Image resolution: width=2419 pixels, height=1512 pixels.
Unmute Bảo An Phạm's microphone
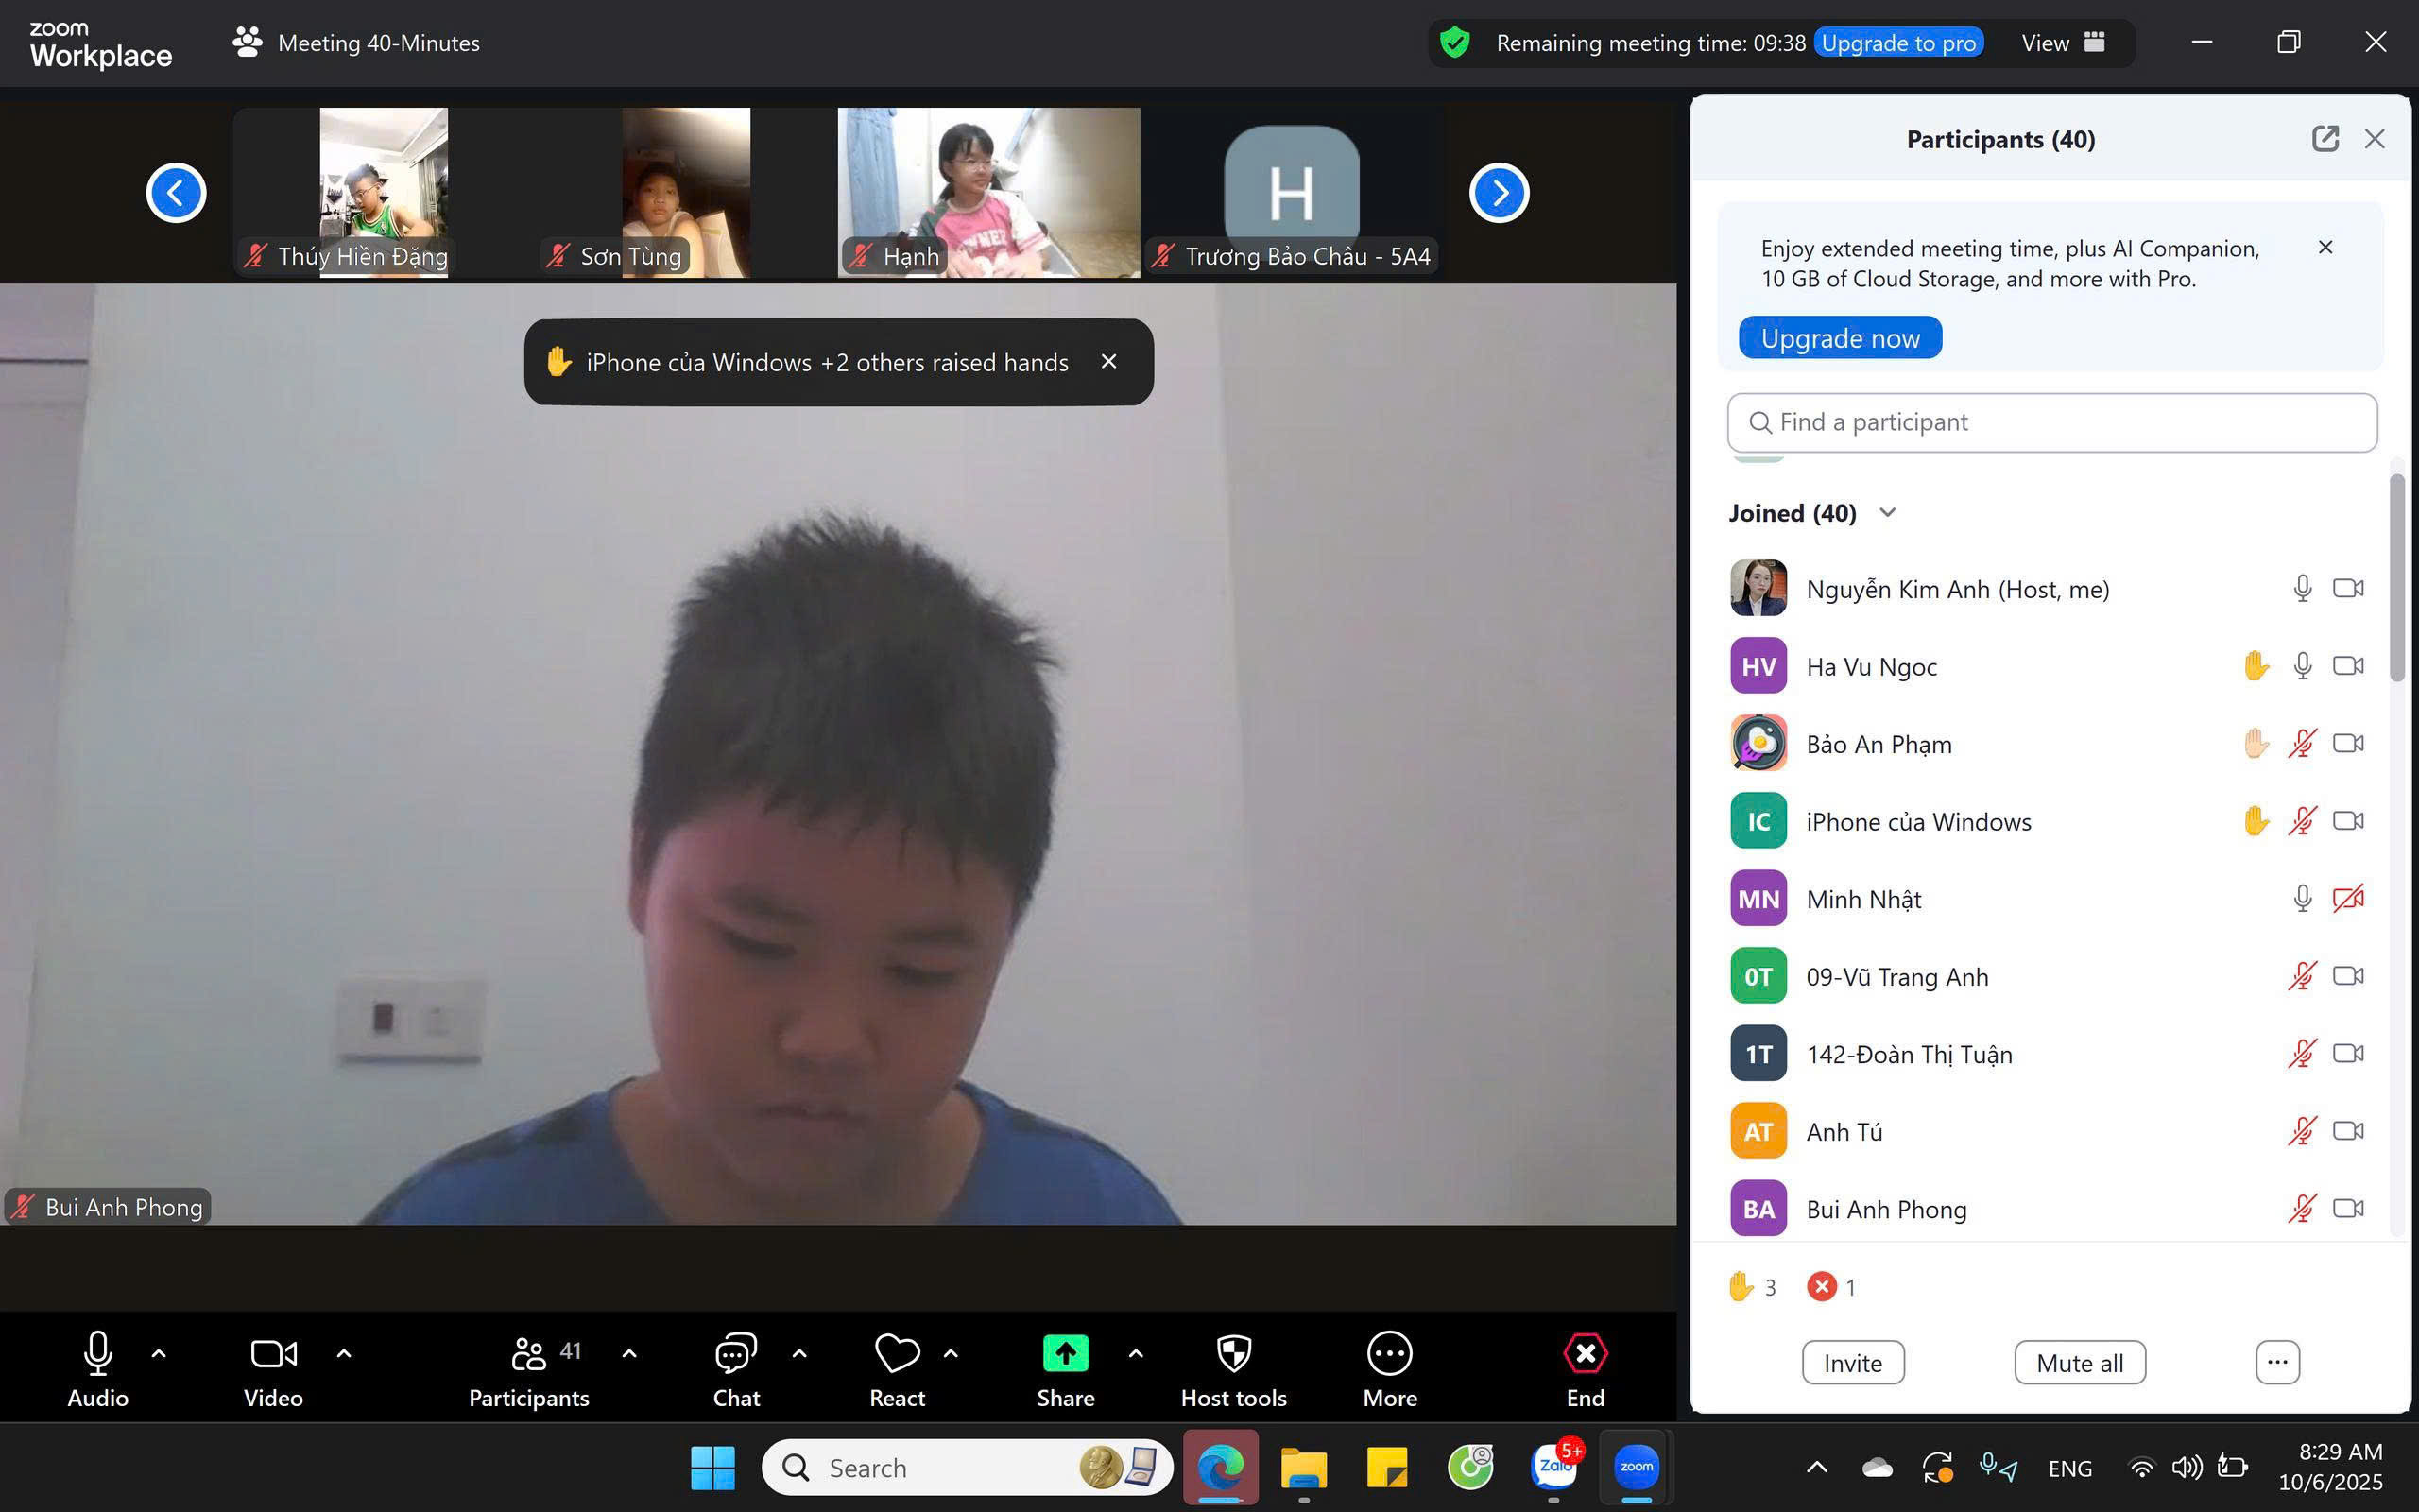(2302, 744)
